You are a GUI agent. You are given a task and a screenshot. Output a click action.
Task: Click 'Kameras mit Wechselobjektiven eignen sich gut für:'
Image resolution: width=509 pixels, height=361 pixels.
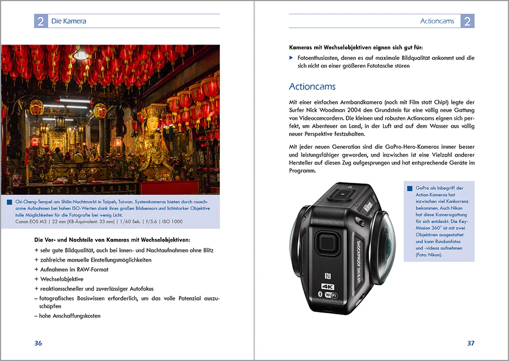click(356, 47)
